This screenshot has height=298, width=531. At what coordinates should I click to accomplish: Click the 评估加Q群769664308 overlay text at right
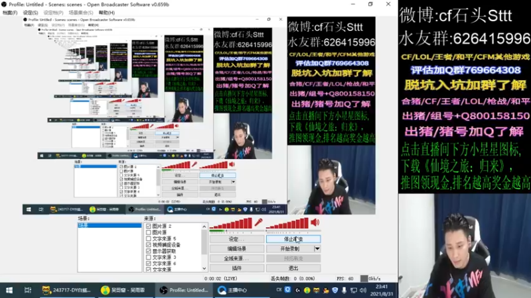(466, 70)
